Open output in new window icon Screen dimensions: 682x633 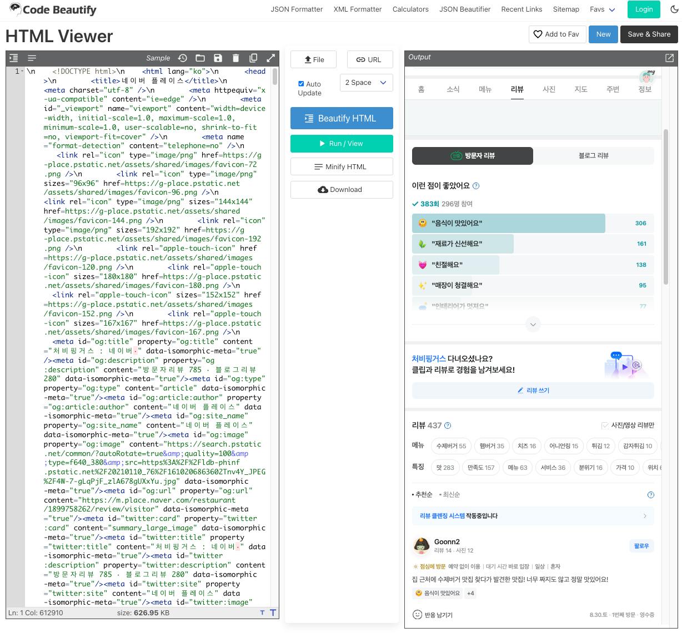point(670,58)
